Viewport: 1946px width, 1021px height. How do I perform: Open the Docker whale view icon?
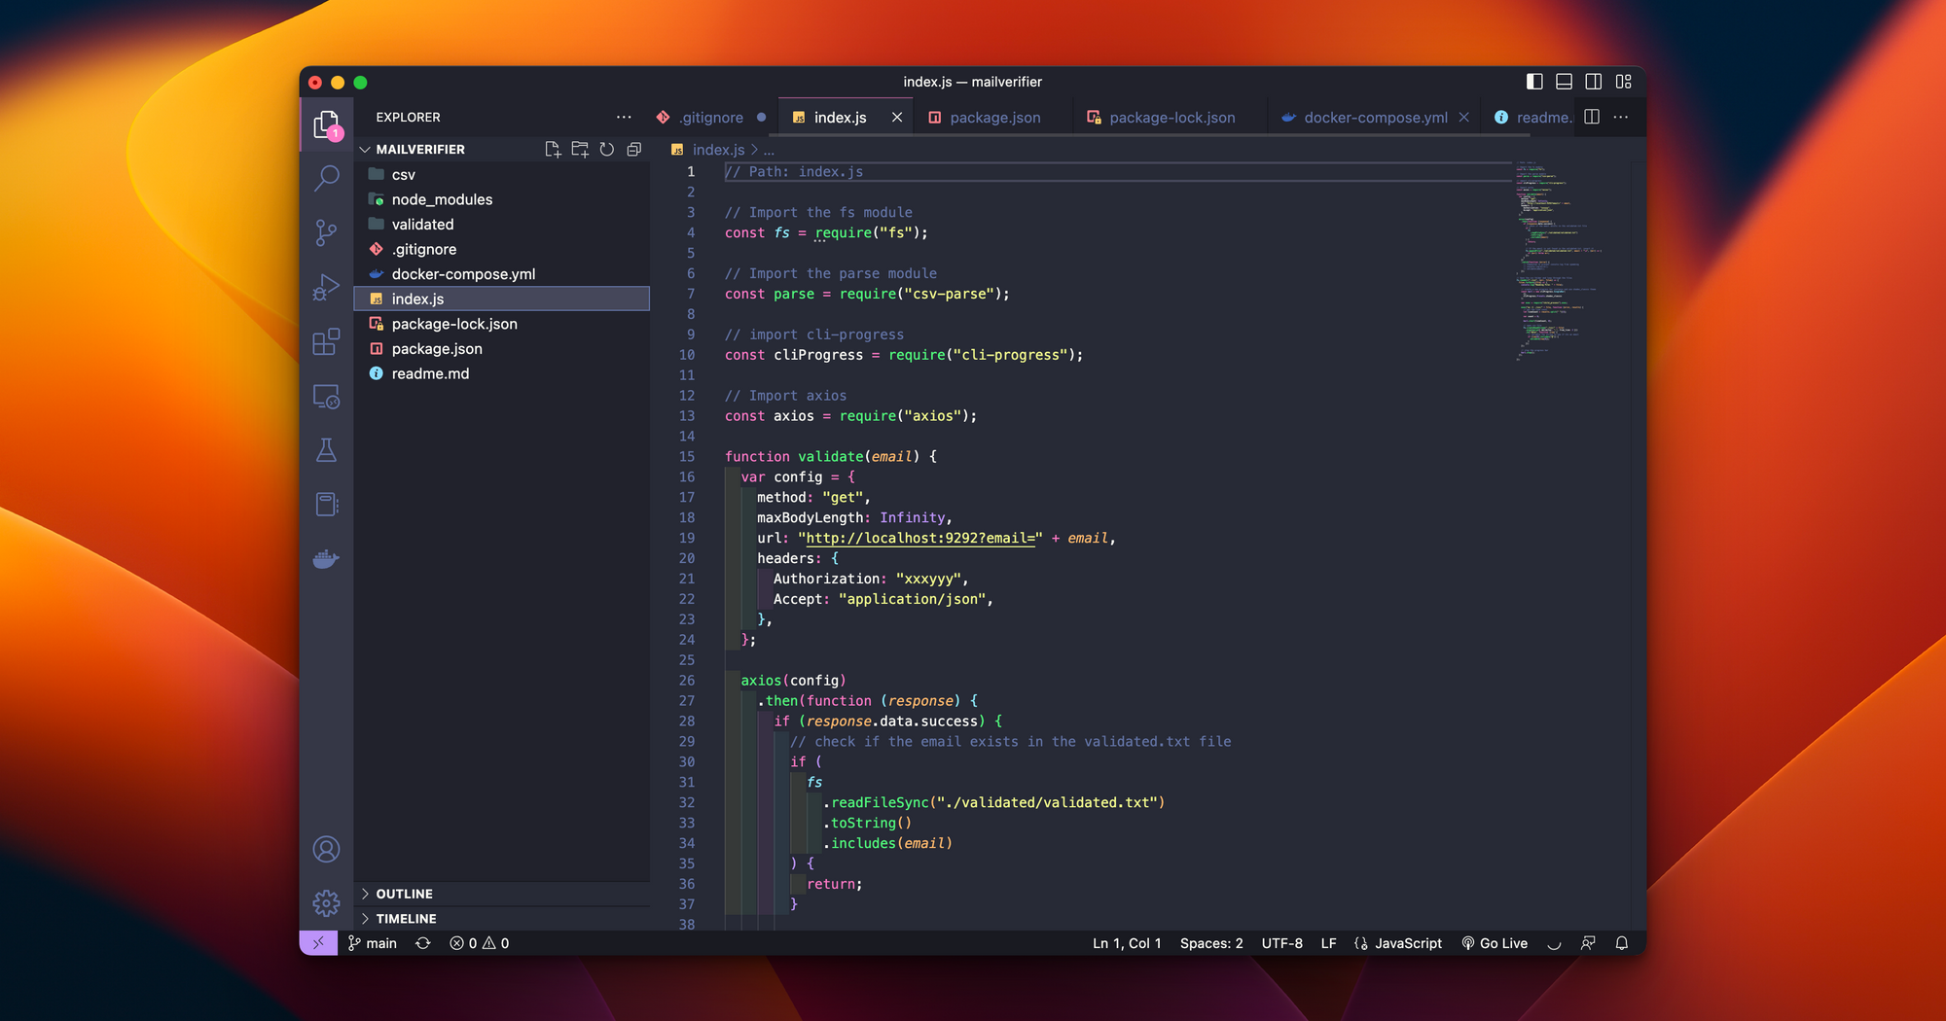326,558
